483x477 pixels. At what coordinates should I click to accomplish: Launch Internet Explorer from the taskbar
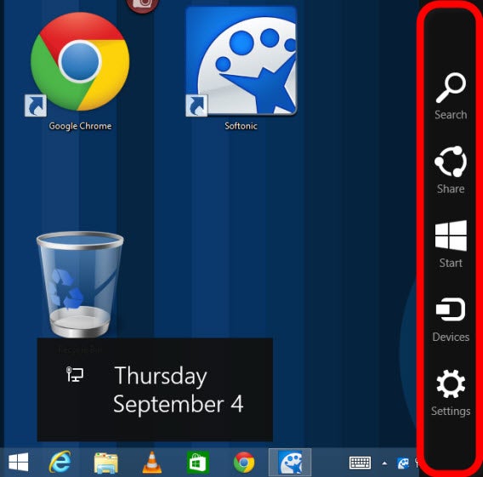click(60, 462)
